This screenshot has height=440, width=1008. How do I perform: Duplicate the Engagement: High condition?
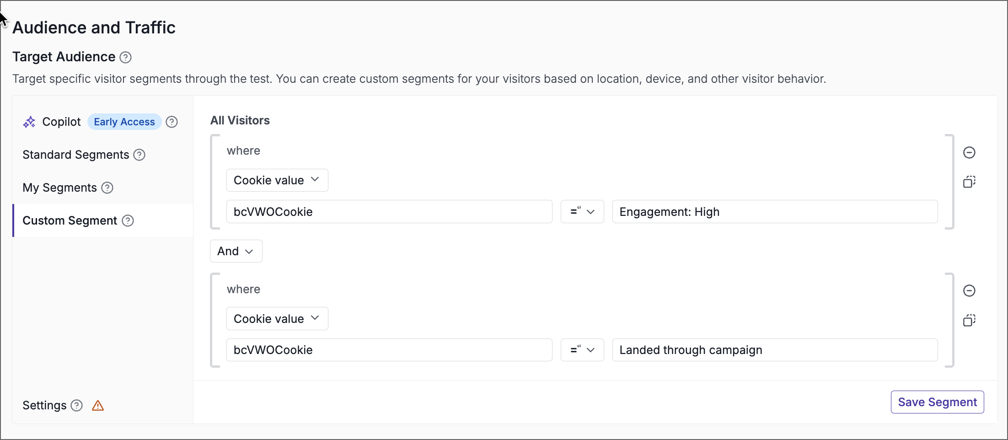tap(969, 182)
